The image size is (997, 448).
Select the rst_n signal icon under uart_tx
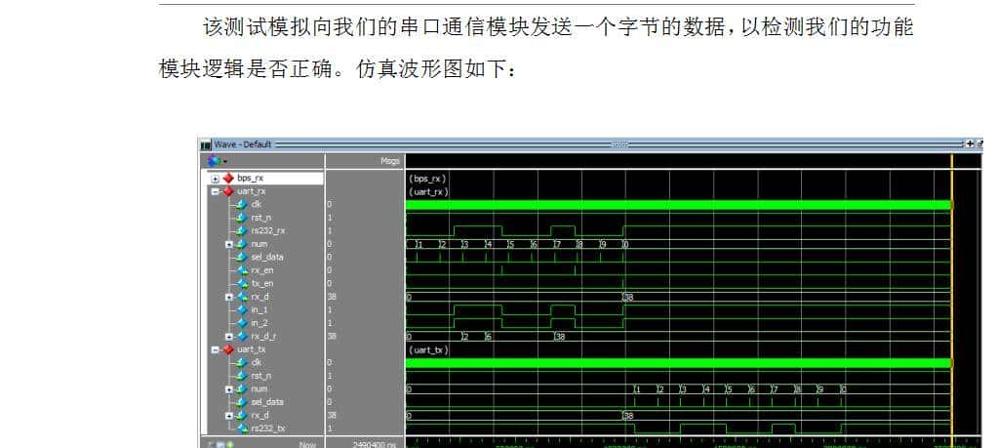coord(242,376)
